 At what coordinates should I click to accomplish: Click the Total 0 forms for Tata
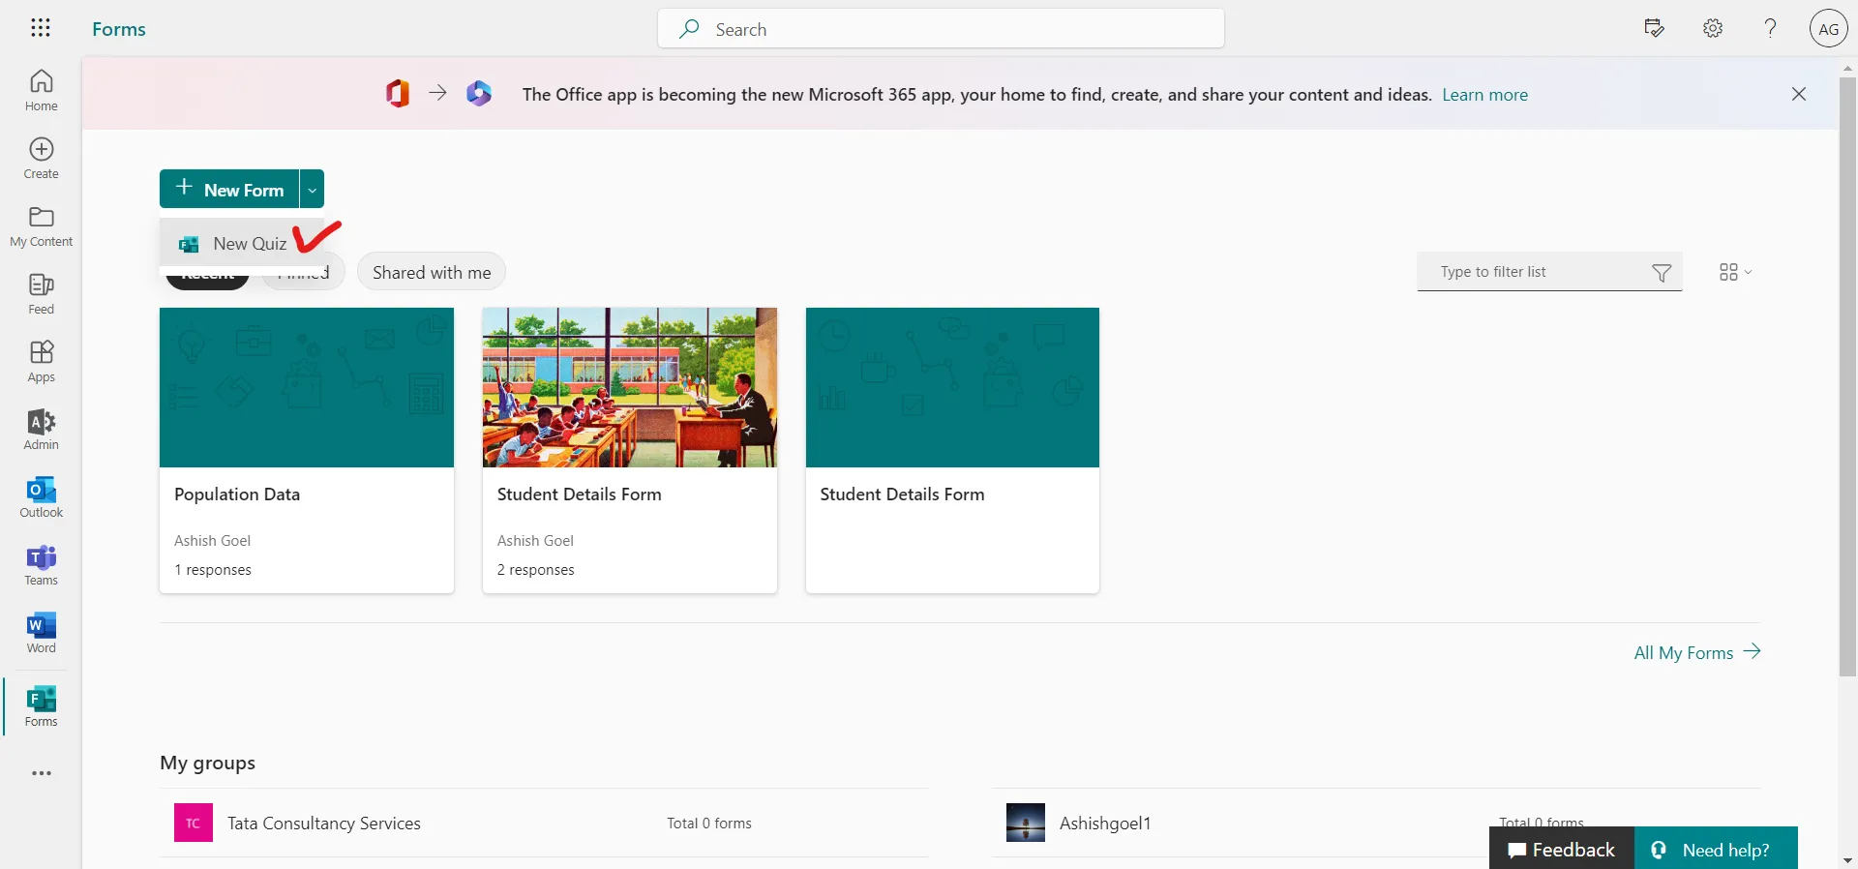709,823
